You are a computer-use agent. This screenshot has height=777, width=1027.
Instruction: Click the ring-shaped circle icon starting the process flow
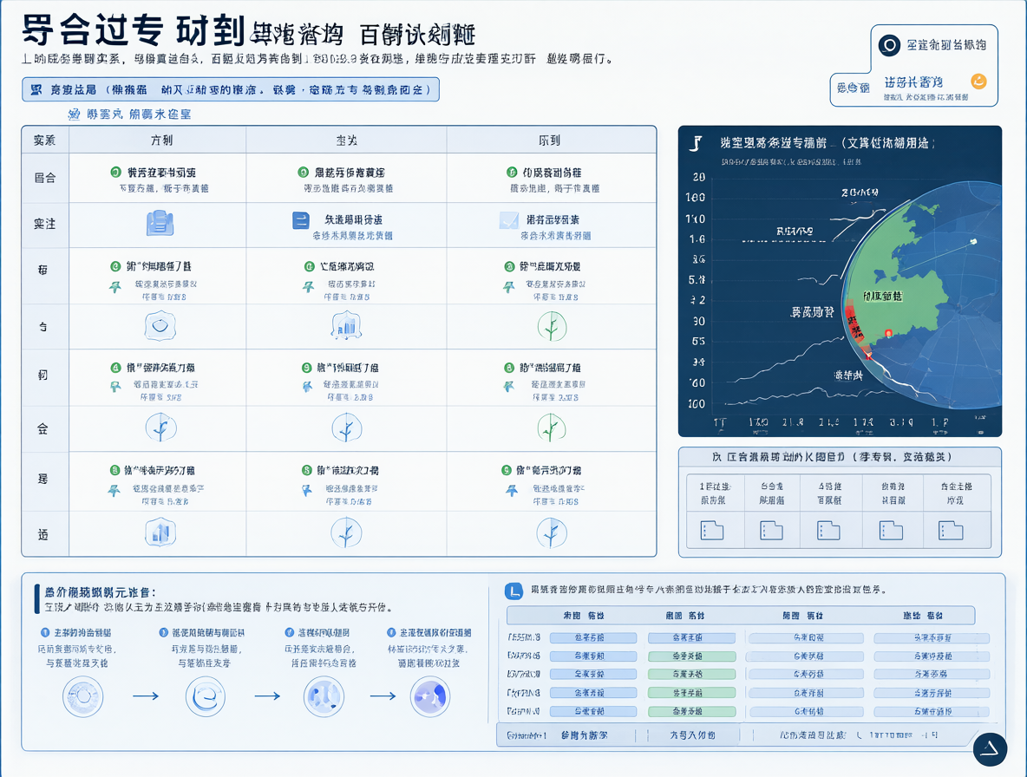[x=82, y=696]
